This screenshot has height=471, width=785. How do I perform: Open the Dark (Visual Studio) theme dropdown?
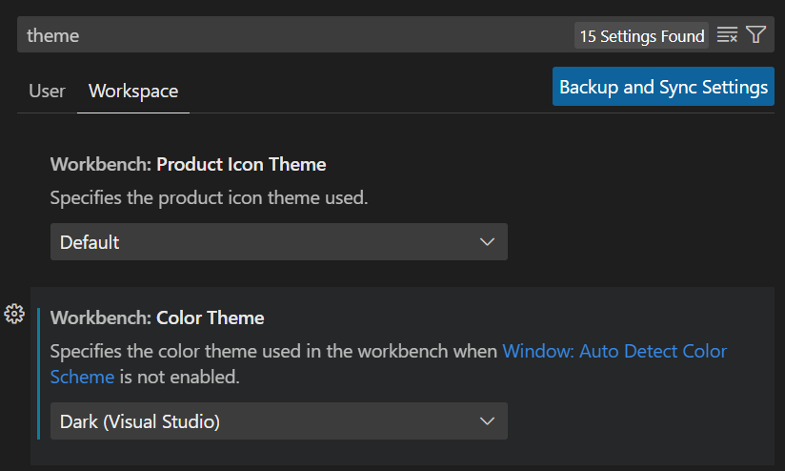pos(279,421)
